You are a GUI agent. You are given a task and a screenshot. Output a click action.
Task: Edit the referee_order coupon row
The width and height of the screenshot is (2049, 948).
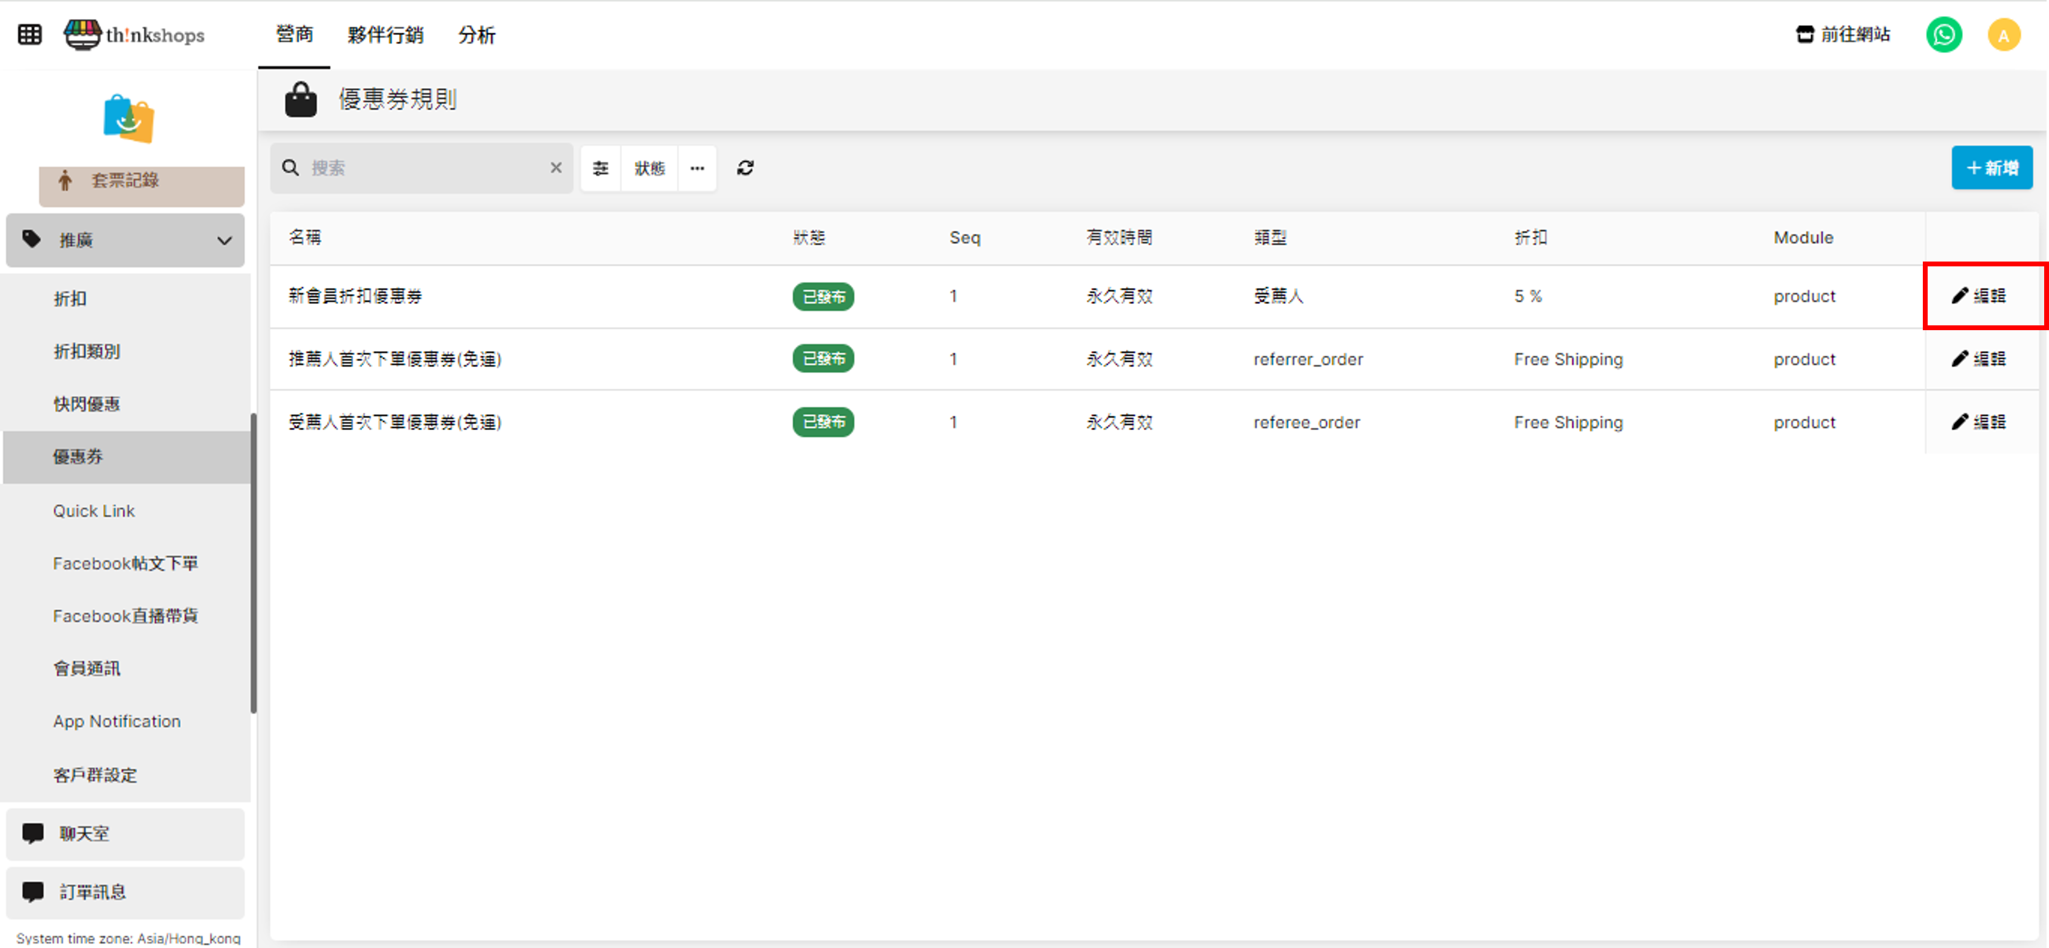coord(1979,423)
